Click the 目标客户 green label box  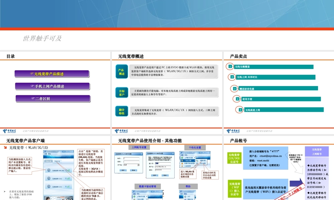[x=122, y=93]
